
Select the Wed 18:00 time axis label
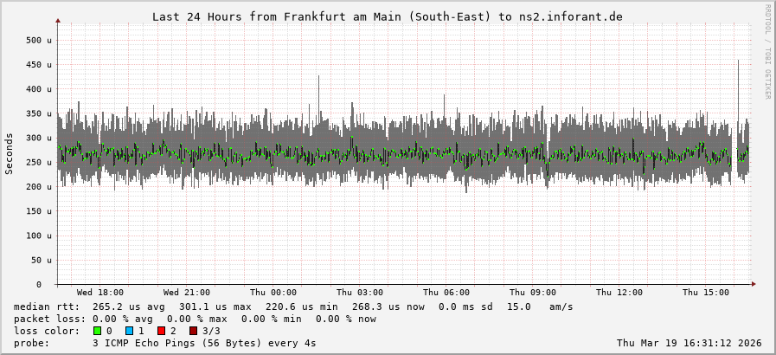point(99,293)
